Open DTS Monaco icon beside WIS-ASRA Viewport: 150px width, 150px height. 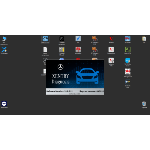point(94,51)
